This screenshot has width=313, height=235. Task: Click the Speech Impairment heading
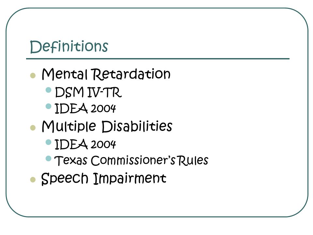click(x=104, y=179)
